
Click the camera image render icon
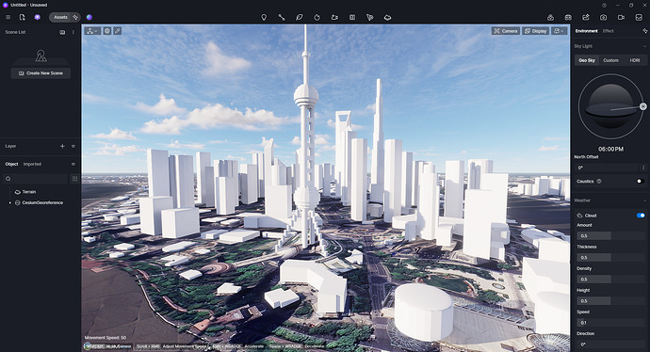tap(603, 17)
